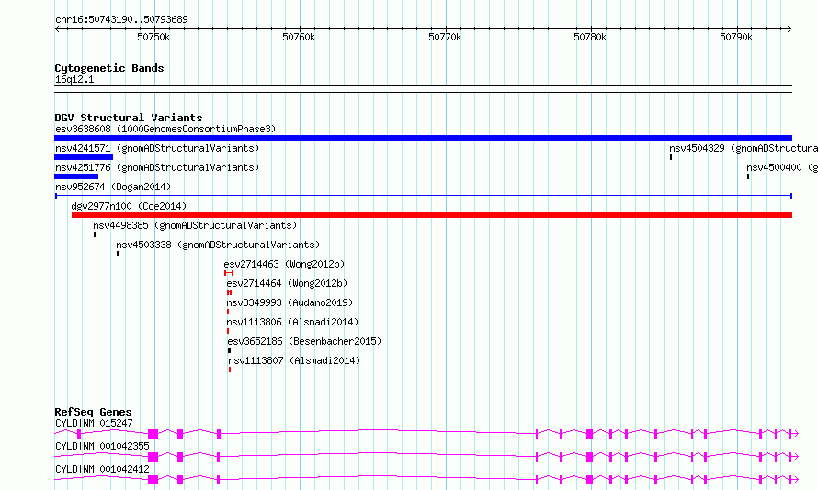Open the esv2714463 (Wong2012b) label
Image resolution: width=818 pixels, height=490 pixels.
(x=284, y=264)
